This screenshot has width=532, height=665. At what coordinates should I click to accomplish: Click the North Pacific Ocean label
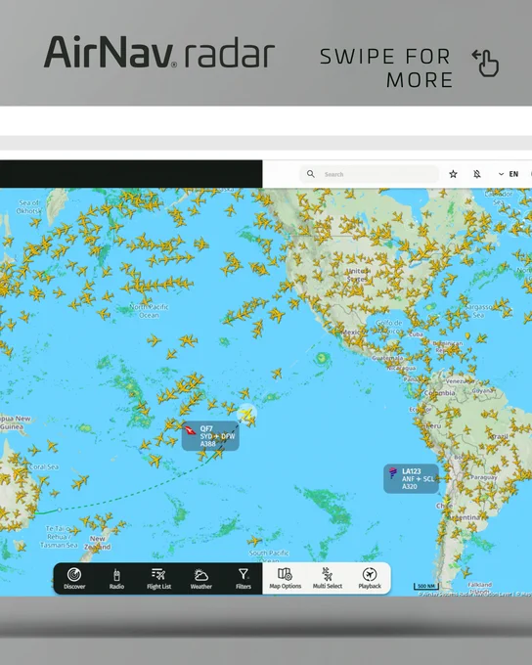pos(149,311)
